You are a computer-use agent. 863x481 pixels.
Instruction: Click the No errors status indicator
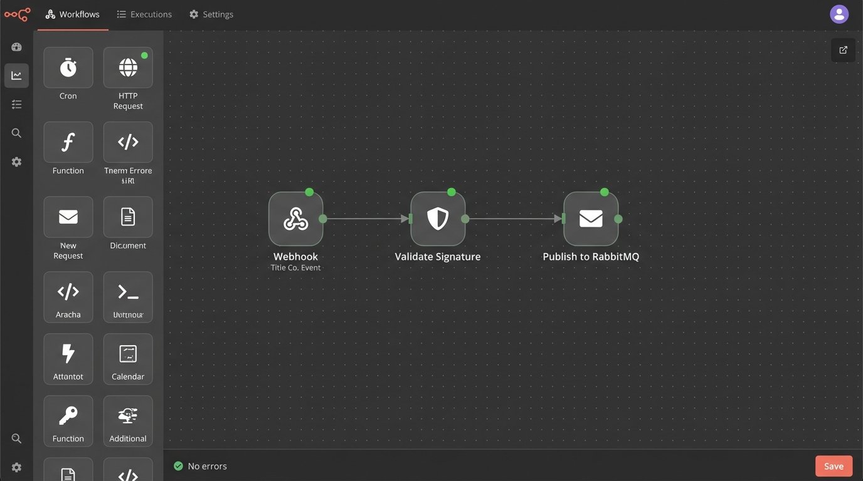pos(199,465)
